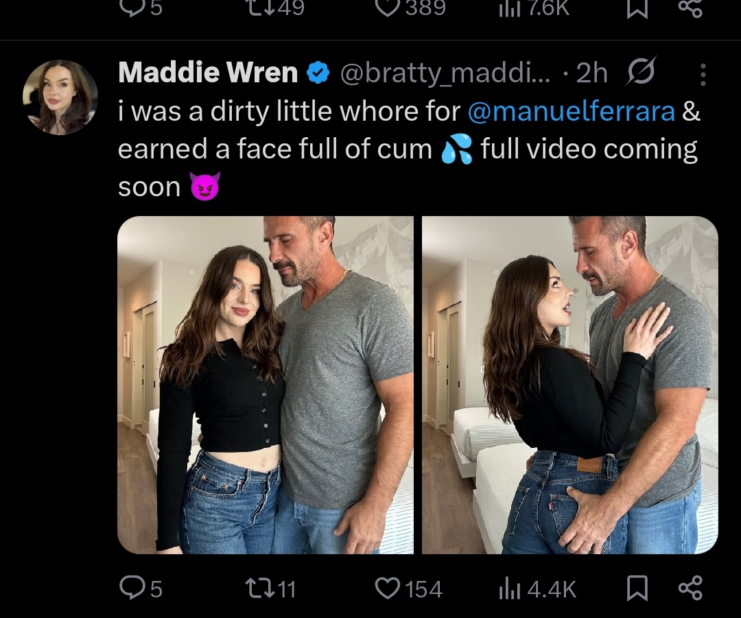Open the @manuelferrara mention link

tap(571, 111)
